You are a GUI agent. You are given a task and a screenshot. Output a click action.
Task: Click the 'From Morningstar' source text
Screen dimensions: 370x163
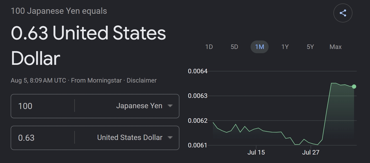[x=96, y=80]
